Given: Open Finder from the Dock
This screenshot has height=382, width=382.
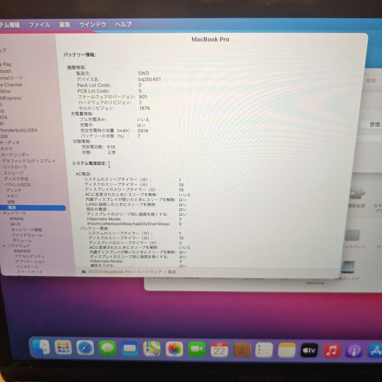Looking at the screenshot, I should 41,347.
